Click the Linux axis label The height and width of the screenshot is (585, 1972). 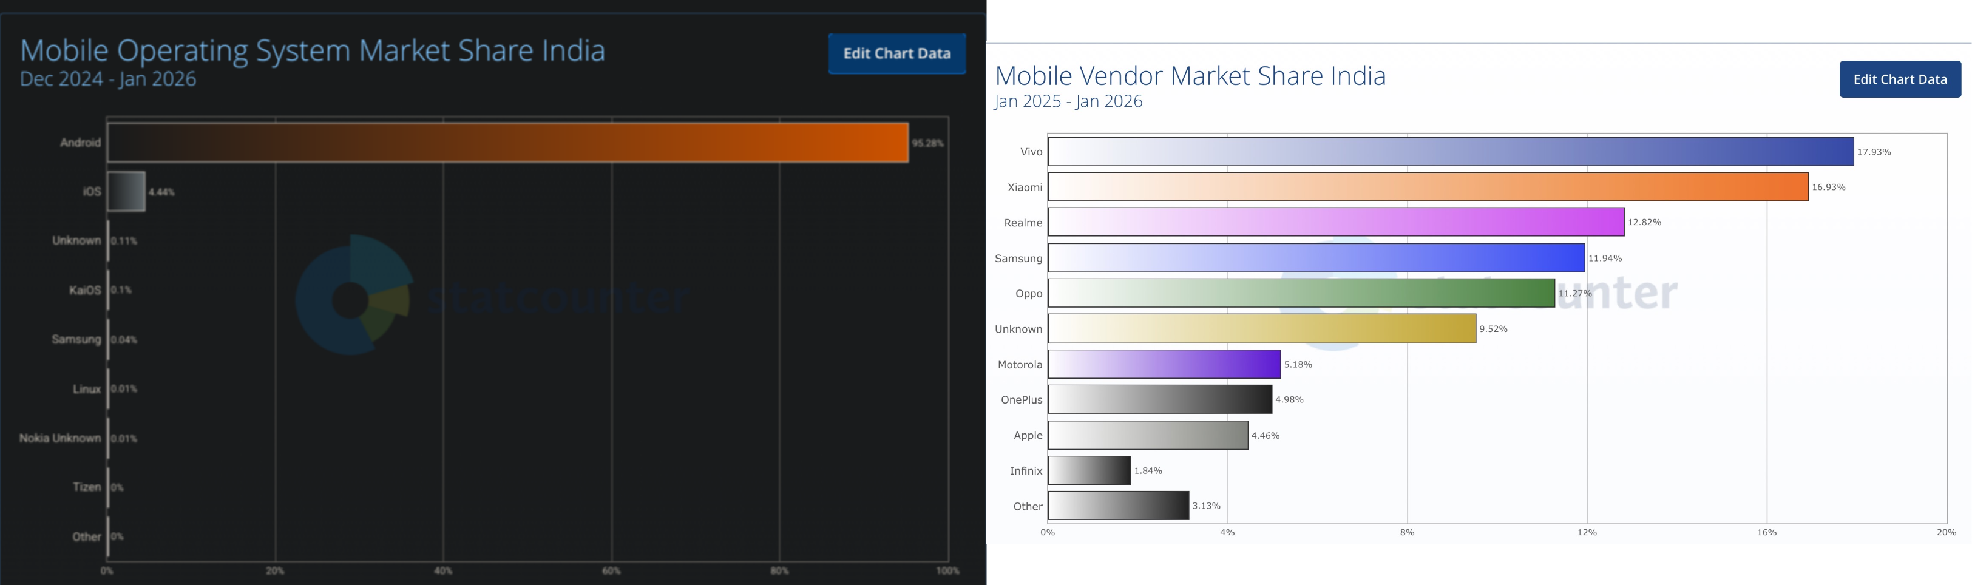tap(87, 389)
